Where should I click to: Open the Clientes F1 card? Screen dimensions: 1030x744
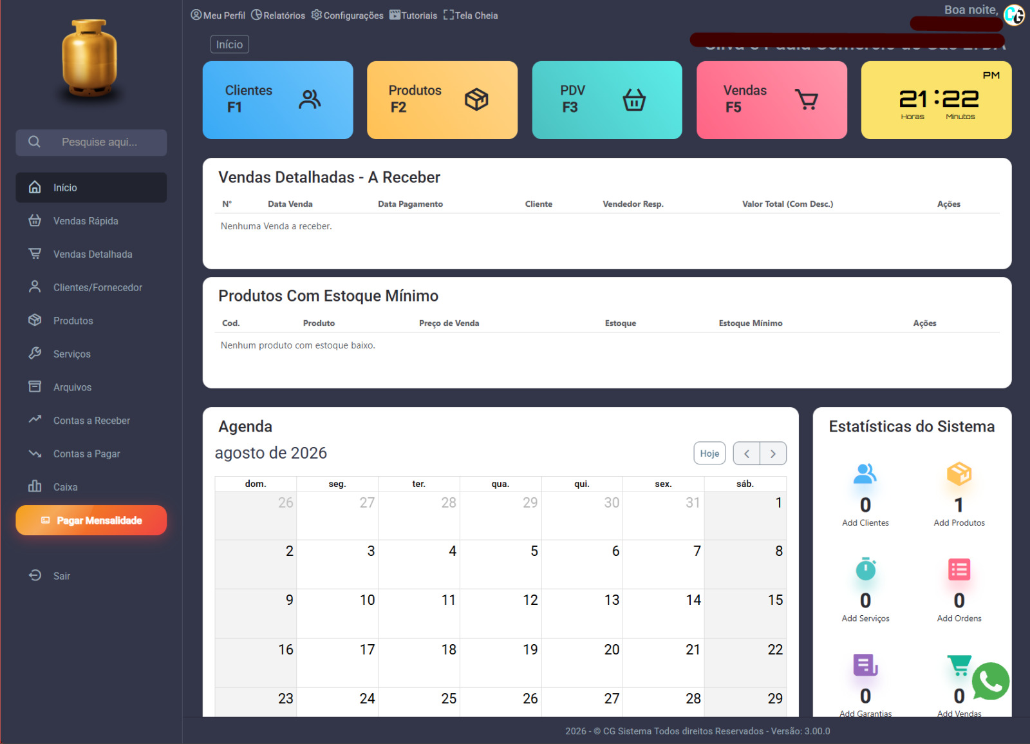(277, 100)
